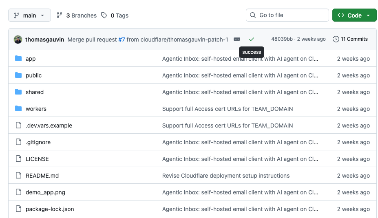Click the commits history clock icon
The height and width of the screenshot is (218, 378).
336,39
